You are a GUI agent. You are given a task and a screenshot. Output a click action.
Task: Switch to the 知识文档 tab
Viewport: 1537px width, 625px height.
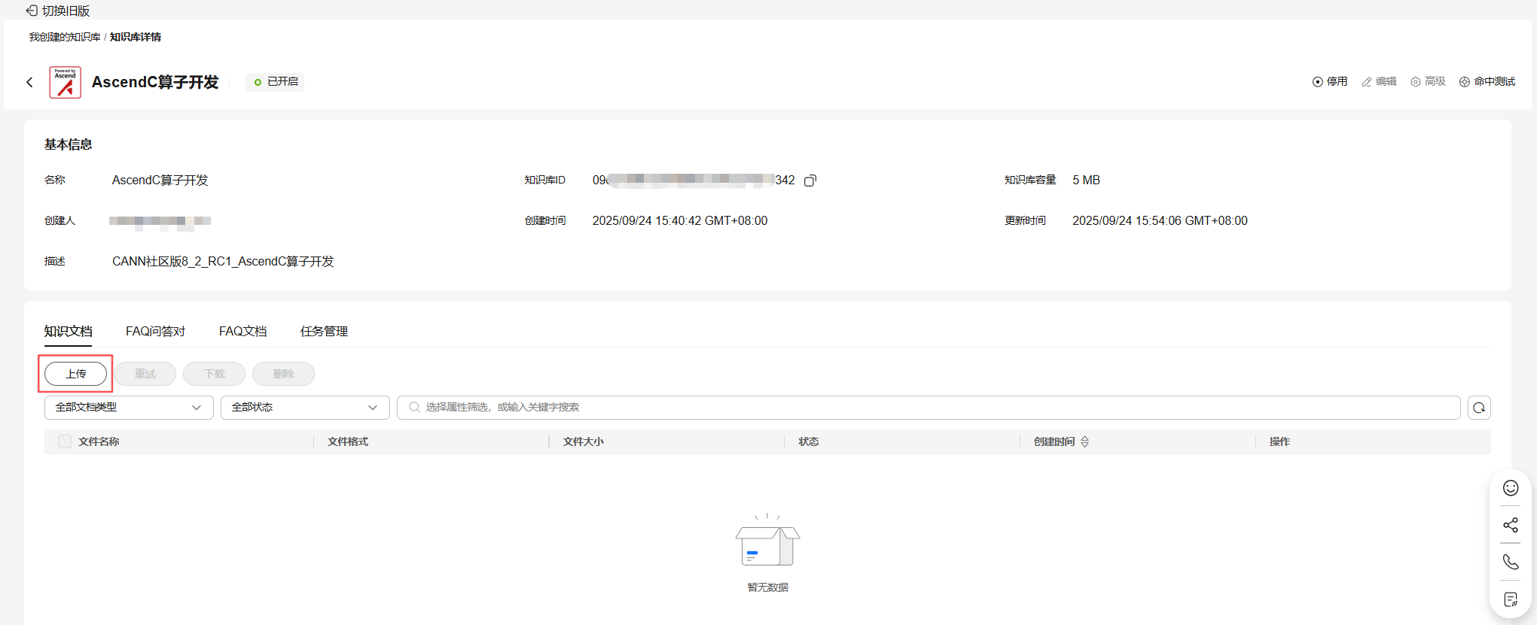click(x=69, y=331)
